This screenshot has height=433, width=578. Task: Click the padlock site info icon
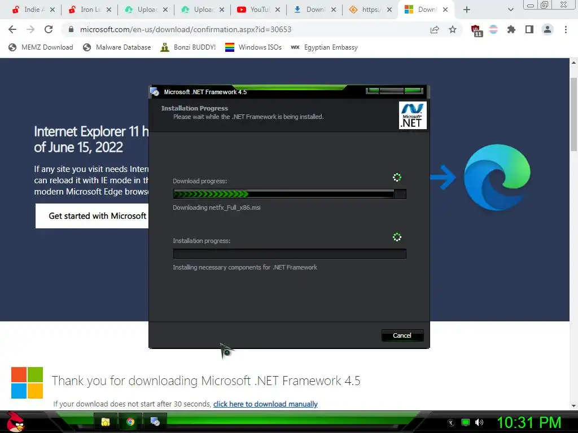pos(71,29)
